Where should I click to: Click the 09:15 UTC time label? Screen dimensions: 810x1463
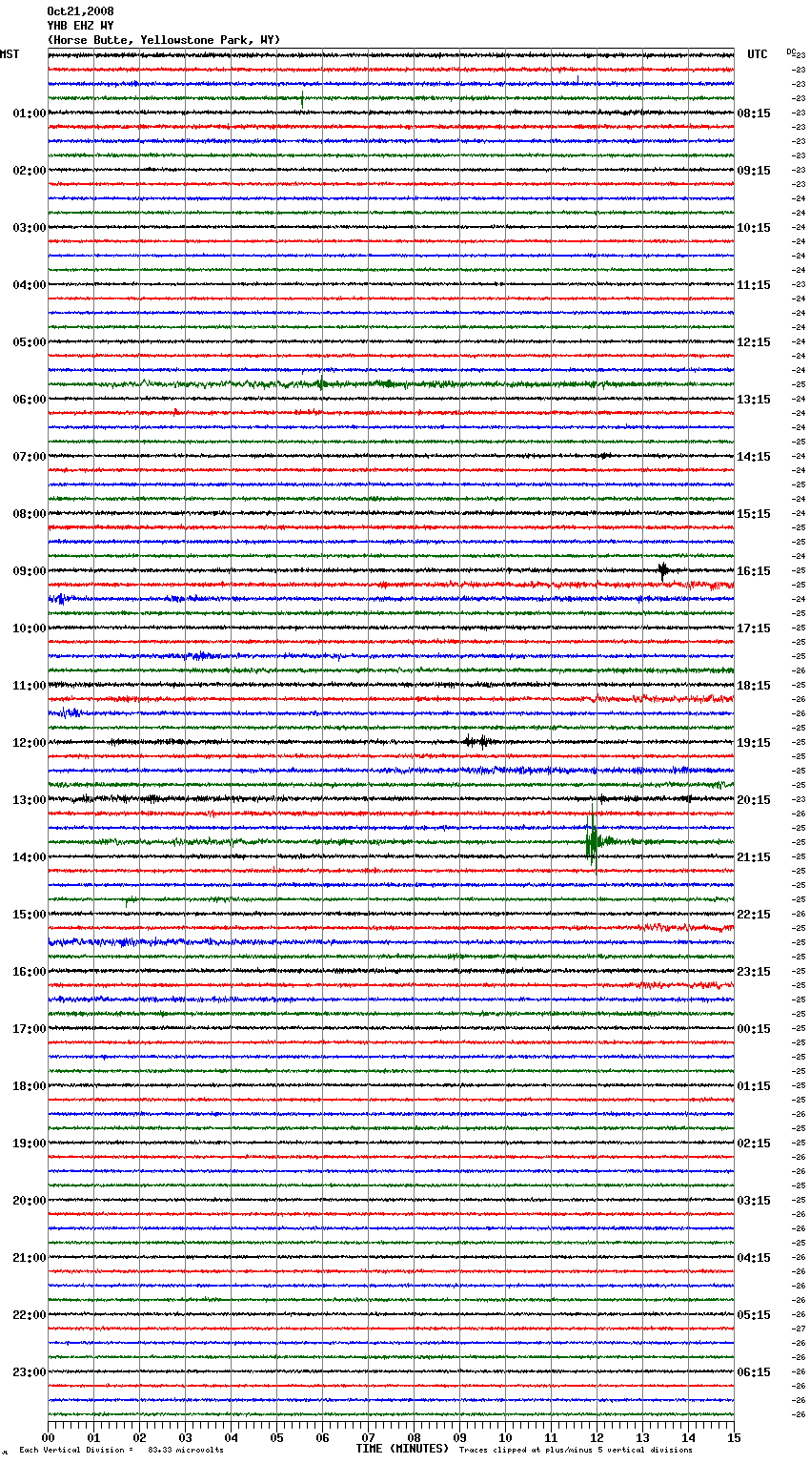click(x=754, y=171)
